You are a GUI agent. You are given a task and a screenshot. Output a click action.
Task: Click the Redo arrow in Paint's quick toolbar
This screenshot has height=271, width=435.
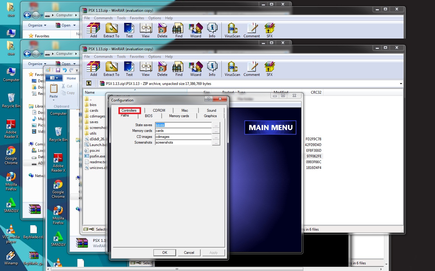pos(71,70)
